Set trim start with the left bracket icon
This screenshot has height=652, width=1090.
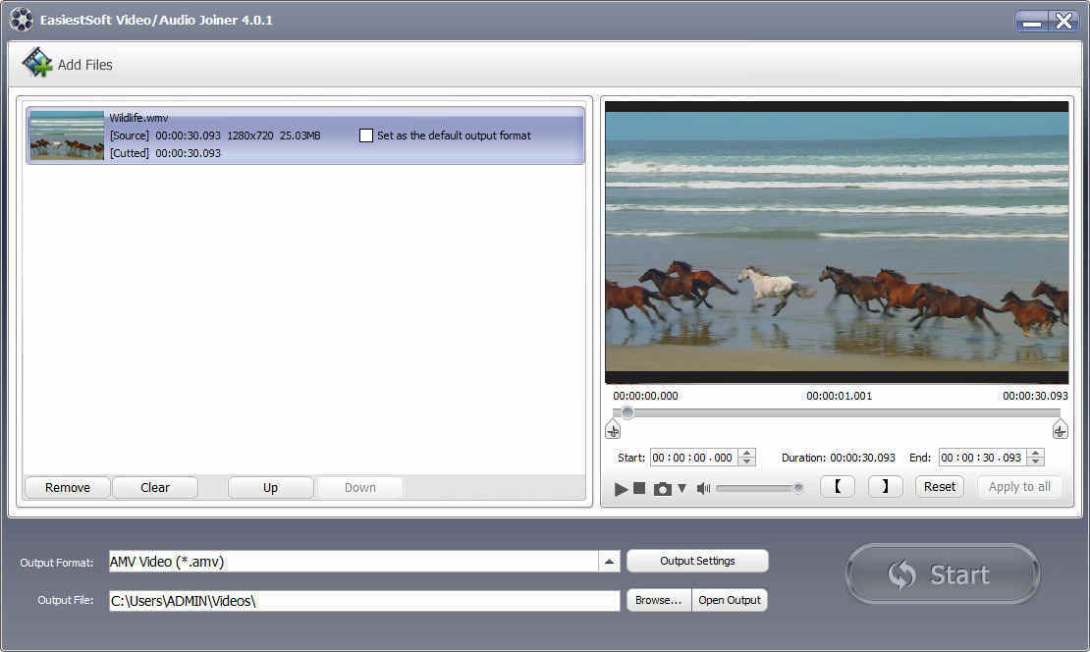(837, 486)
